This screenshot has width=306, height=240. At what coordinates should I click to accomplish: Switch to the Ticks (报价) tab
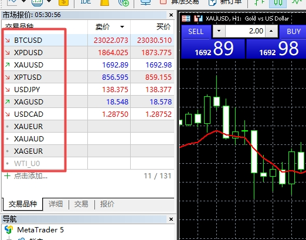107,204
